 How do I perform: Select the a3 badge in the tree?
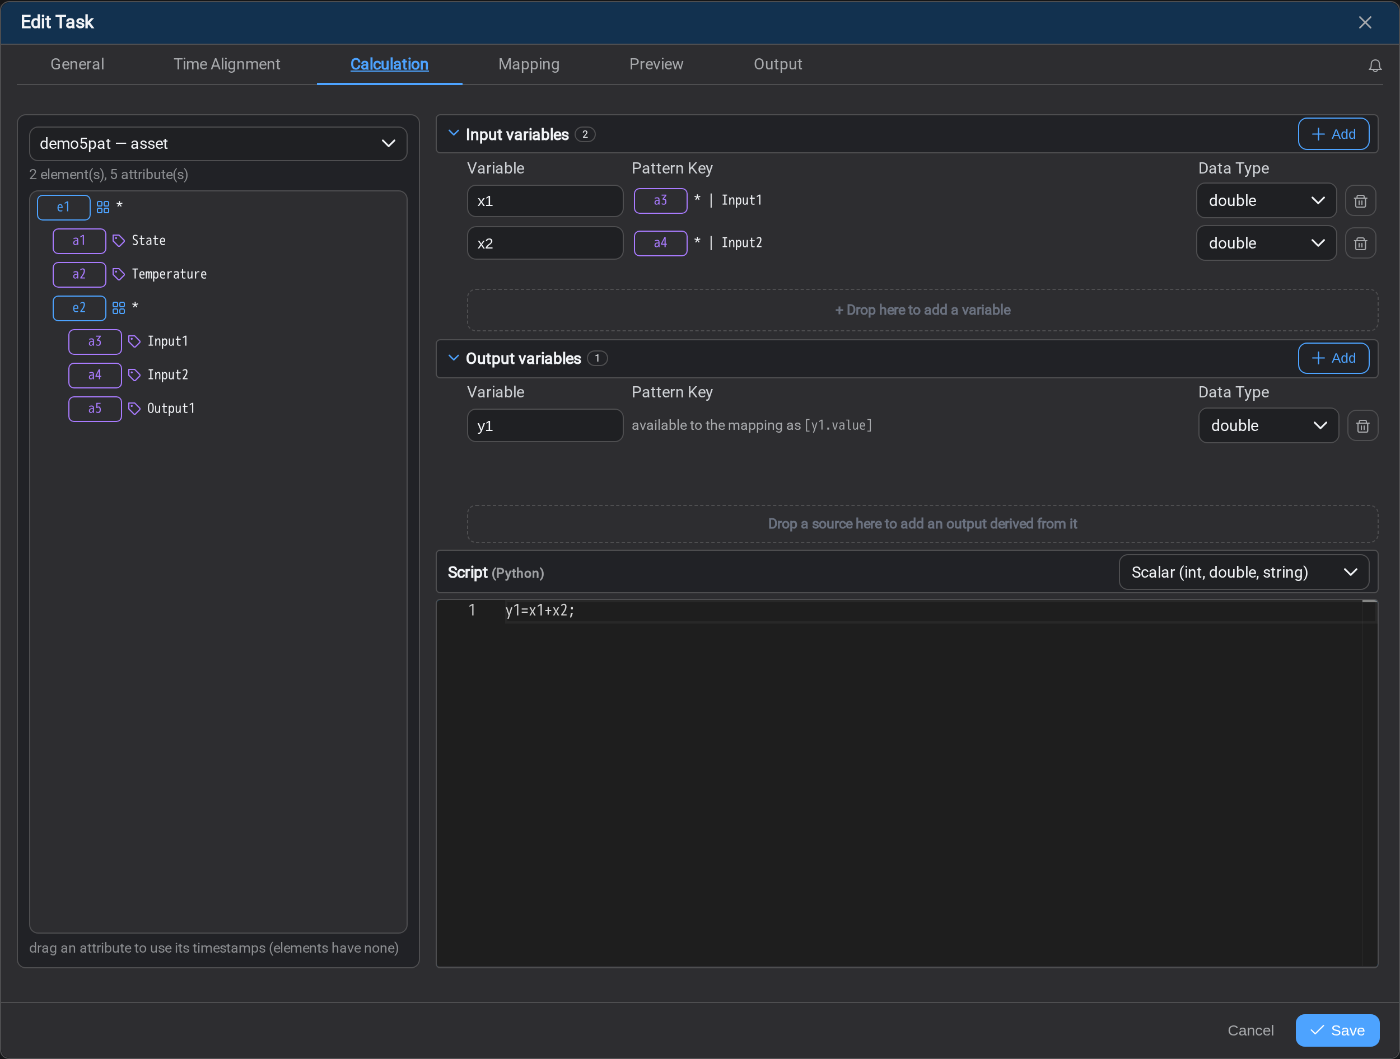coord(95,341)
